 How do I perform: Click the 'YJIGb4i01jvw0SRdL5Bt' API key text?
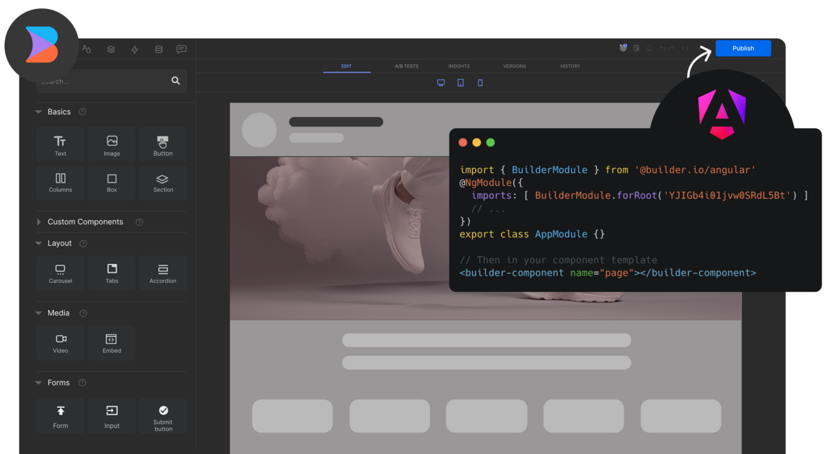click(x=726, y=196)
